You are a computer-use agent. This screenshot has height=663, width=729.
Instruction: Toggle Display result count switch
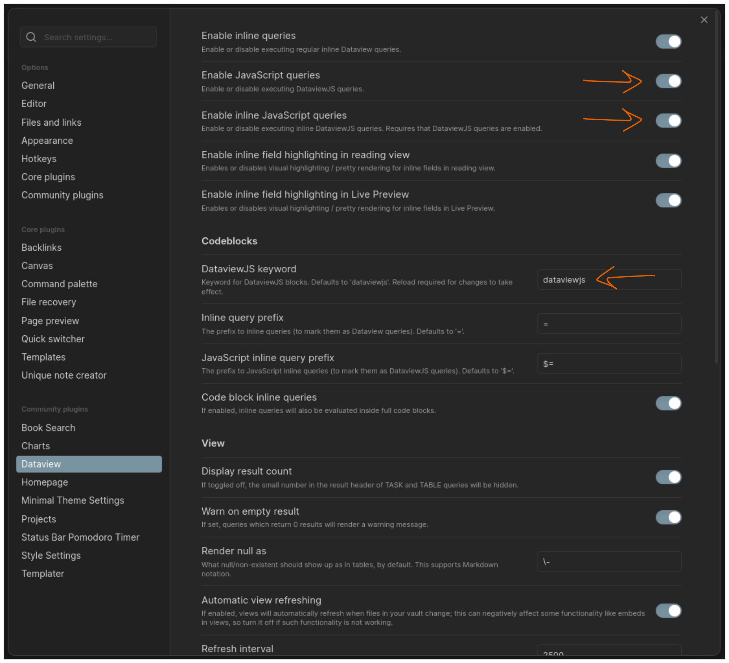pos(668,477)
